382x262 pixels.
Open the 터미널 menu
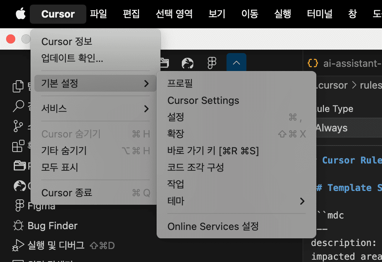(x=320, y=14)
